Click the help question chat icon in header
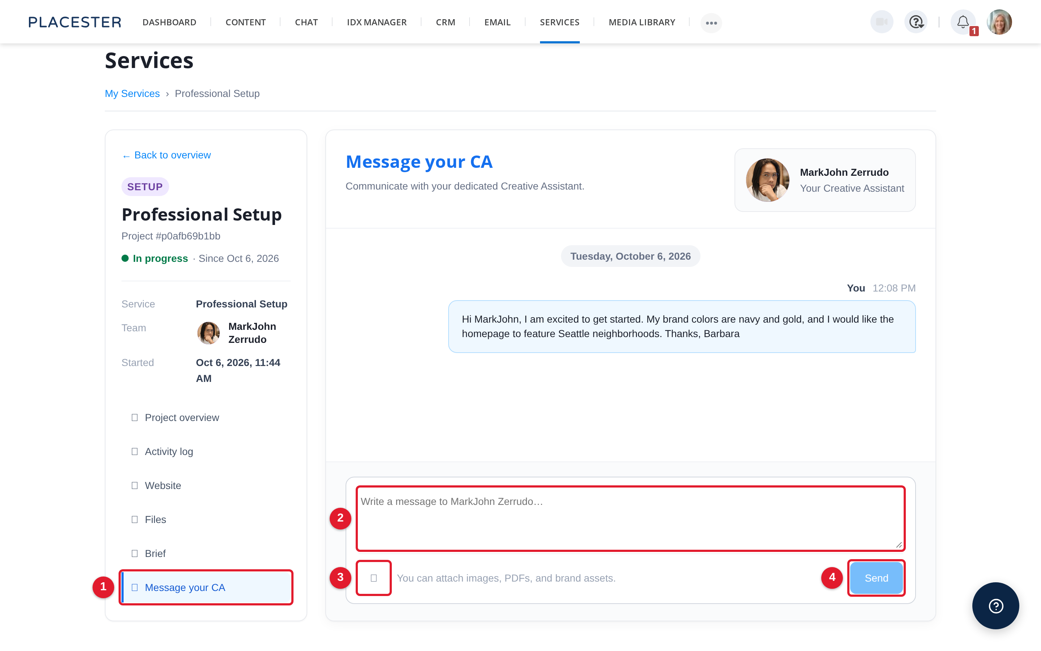 916,22
